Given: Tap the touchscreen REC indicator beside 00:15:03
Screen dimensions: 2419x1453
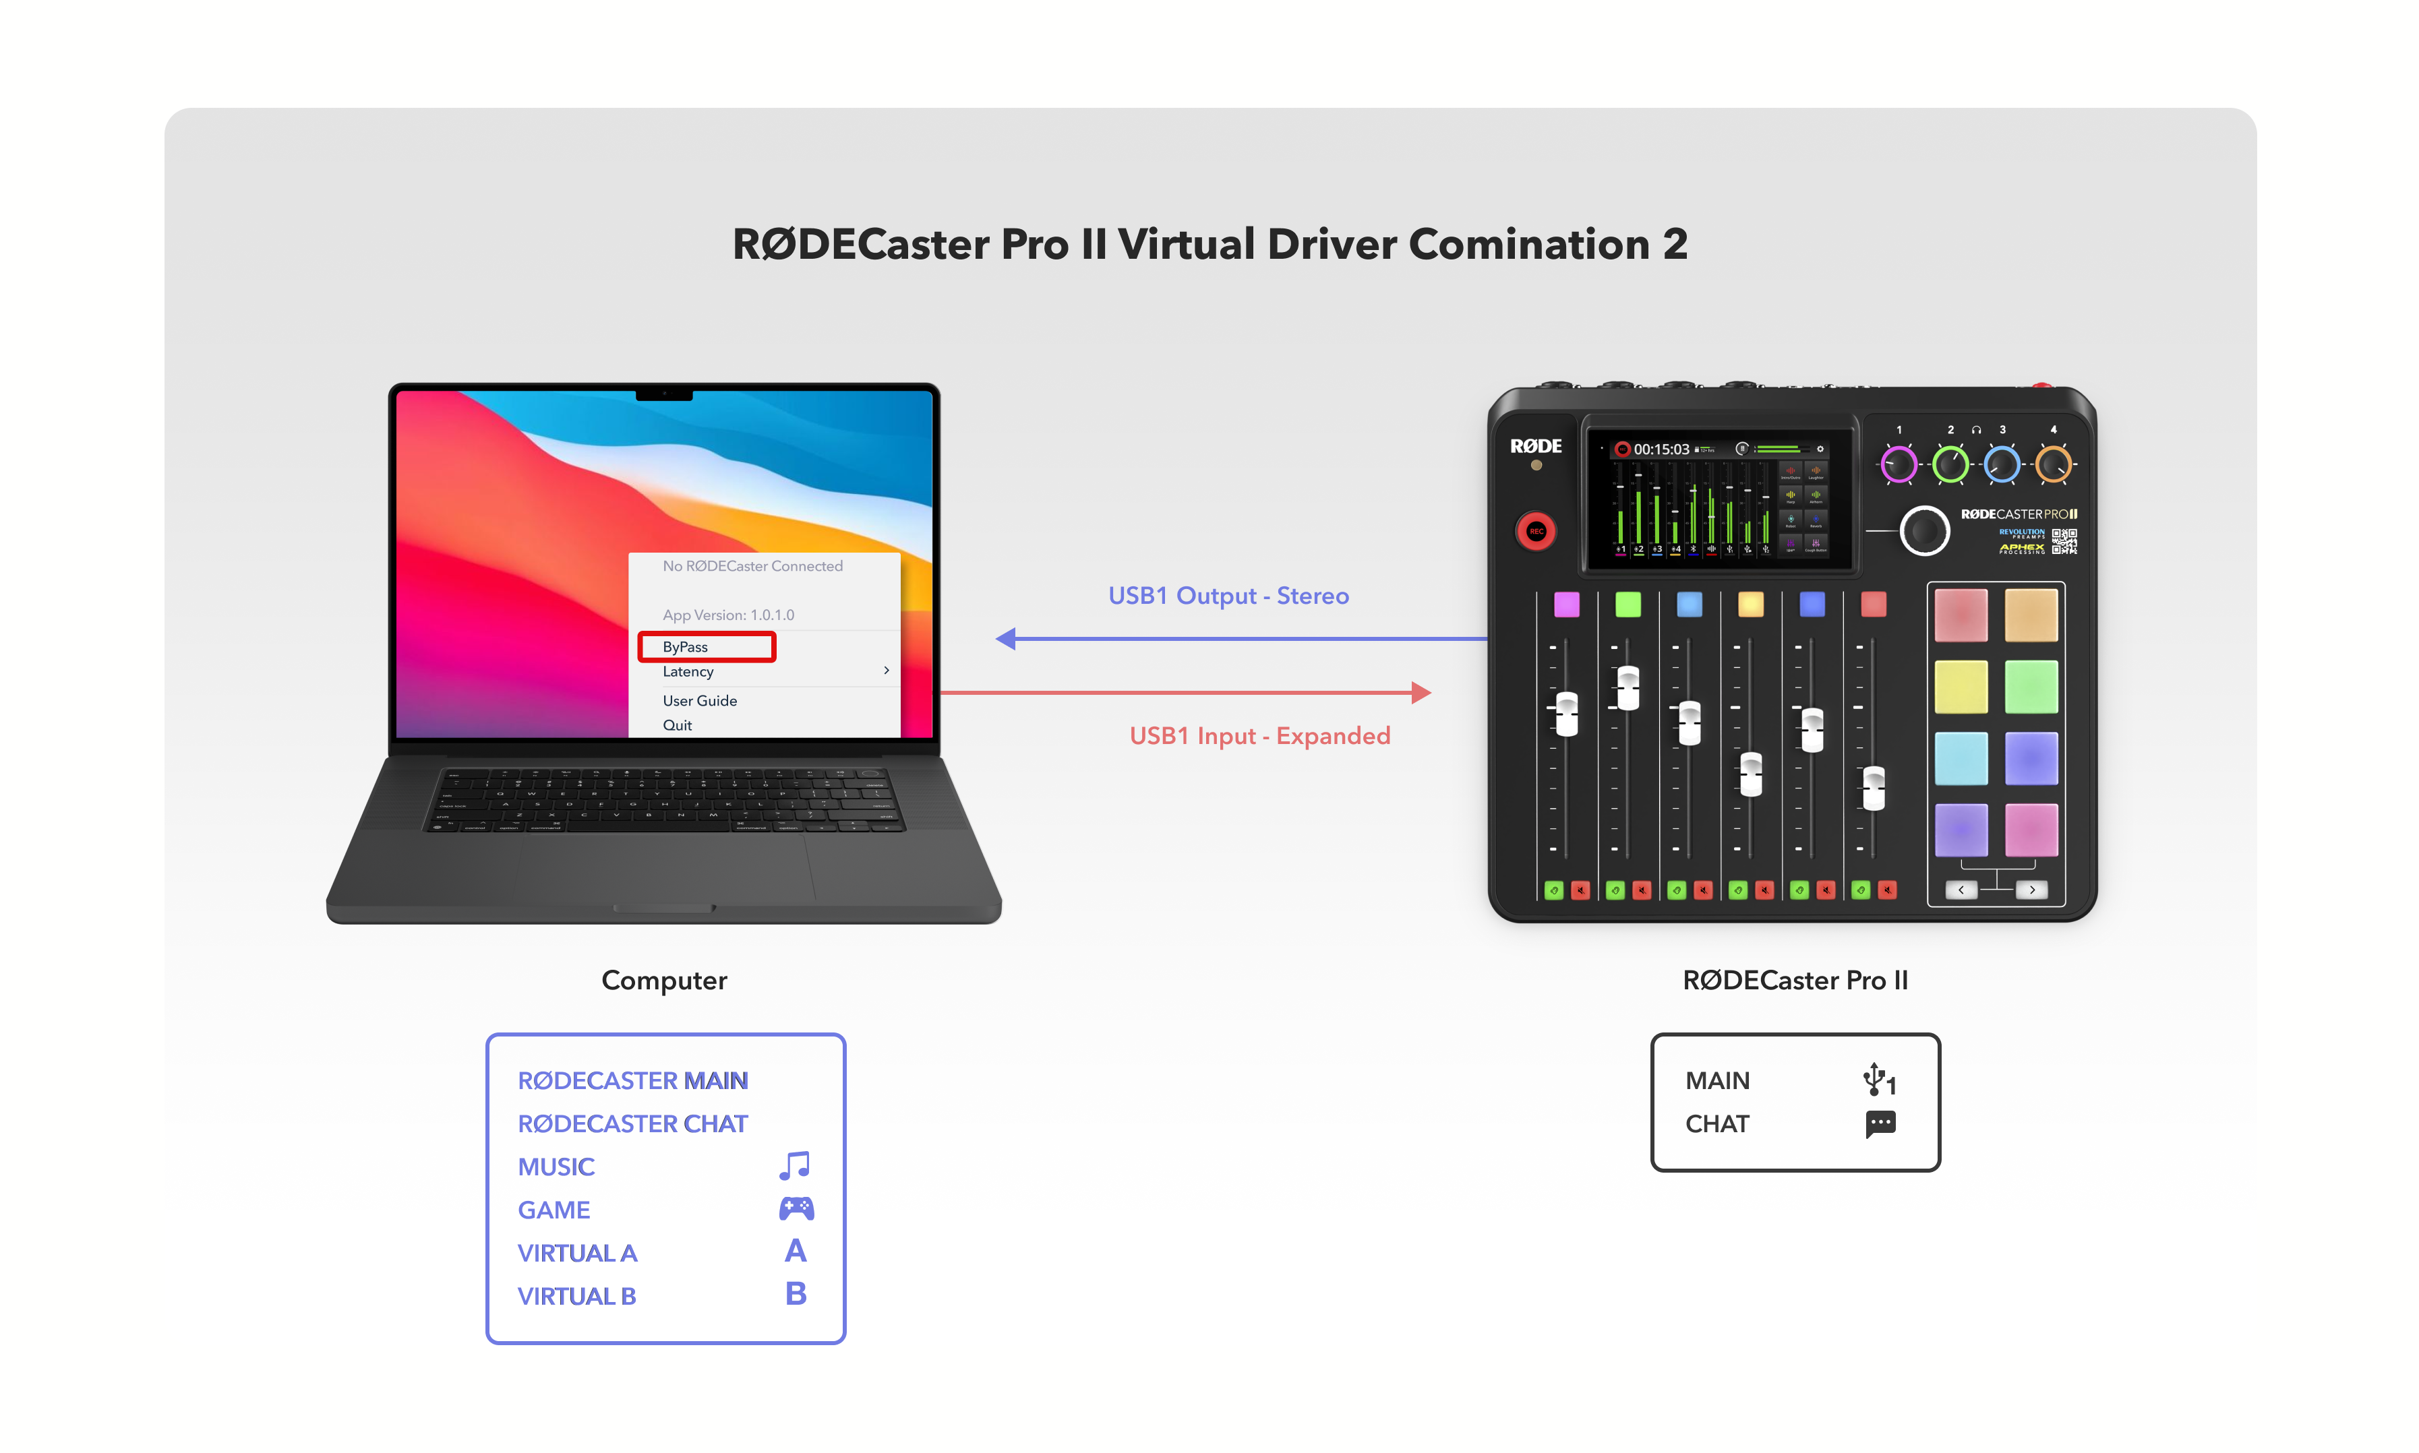Looking at the screenshot, I should (x=1622, y=448).
